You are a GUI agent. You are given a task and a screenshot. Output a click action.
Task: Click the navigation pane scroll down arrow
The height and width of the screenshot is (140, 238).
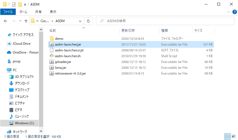[41, 131]
